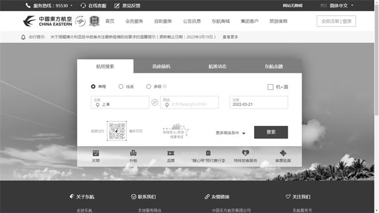The image size is (379, 213).
Task: Switch to 航班动态 tab
Action: (x=217, y=66)
